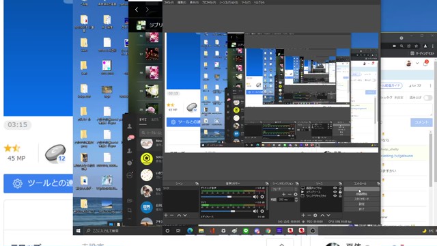Open 設定 button in OBS controls
Image resolution: width=437 pixels, height=246 pixels.
click(362, 204)
